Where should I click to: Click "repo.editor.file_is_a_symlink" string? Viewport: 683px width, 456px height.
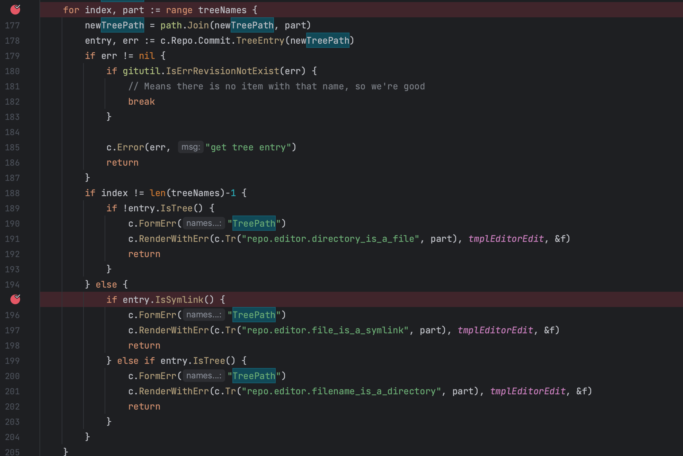(325, 330)
